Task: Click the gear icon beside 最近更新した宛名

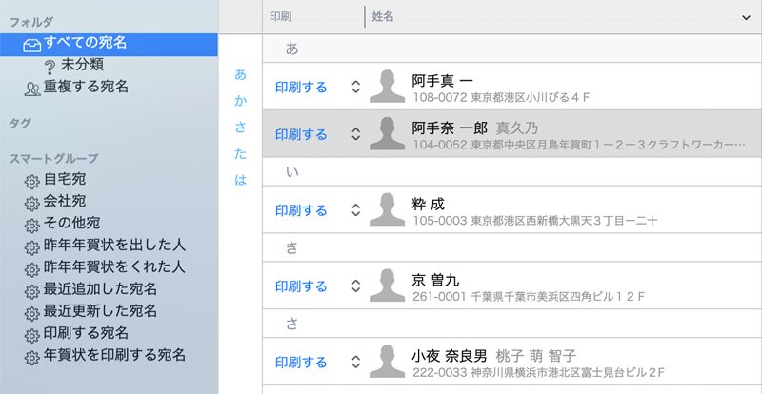Action: pos(32,313)
